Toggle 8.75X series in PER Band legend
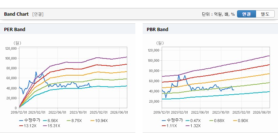Image resolution: width=278 pixels, height=133 pixels. [74, 121]
